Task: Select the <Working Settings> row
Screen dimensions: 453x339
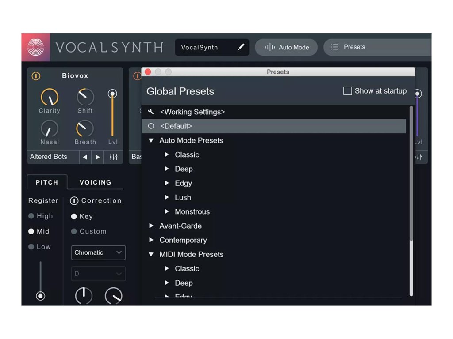Action: (x=273, y=112)
